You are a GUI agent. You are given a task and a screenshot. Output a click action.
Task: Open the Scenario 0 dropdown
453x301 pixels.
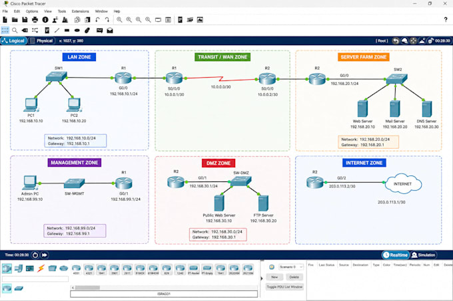click(x=291, y=267)
